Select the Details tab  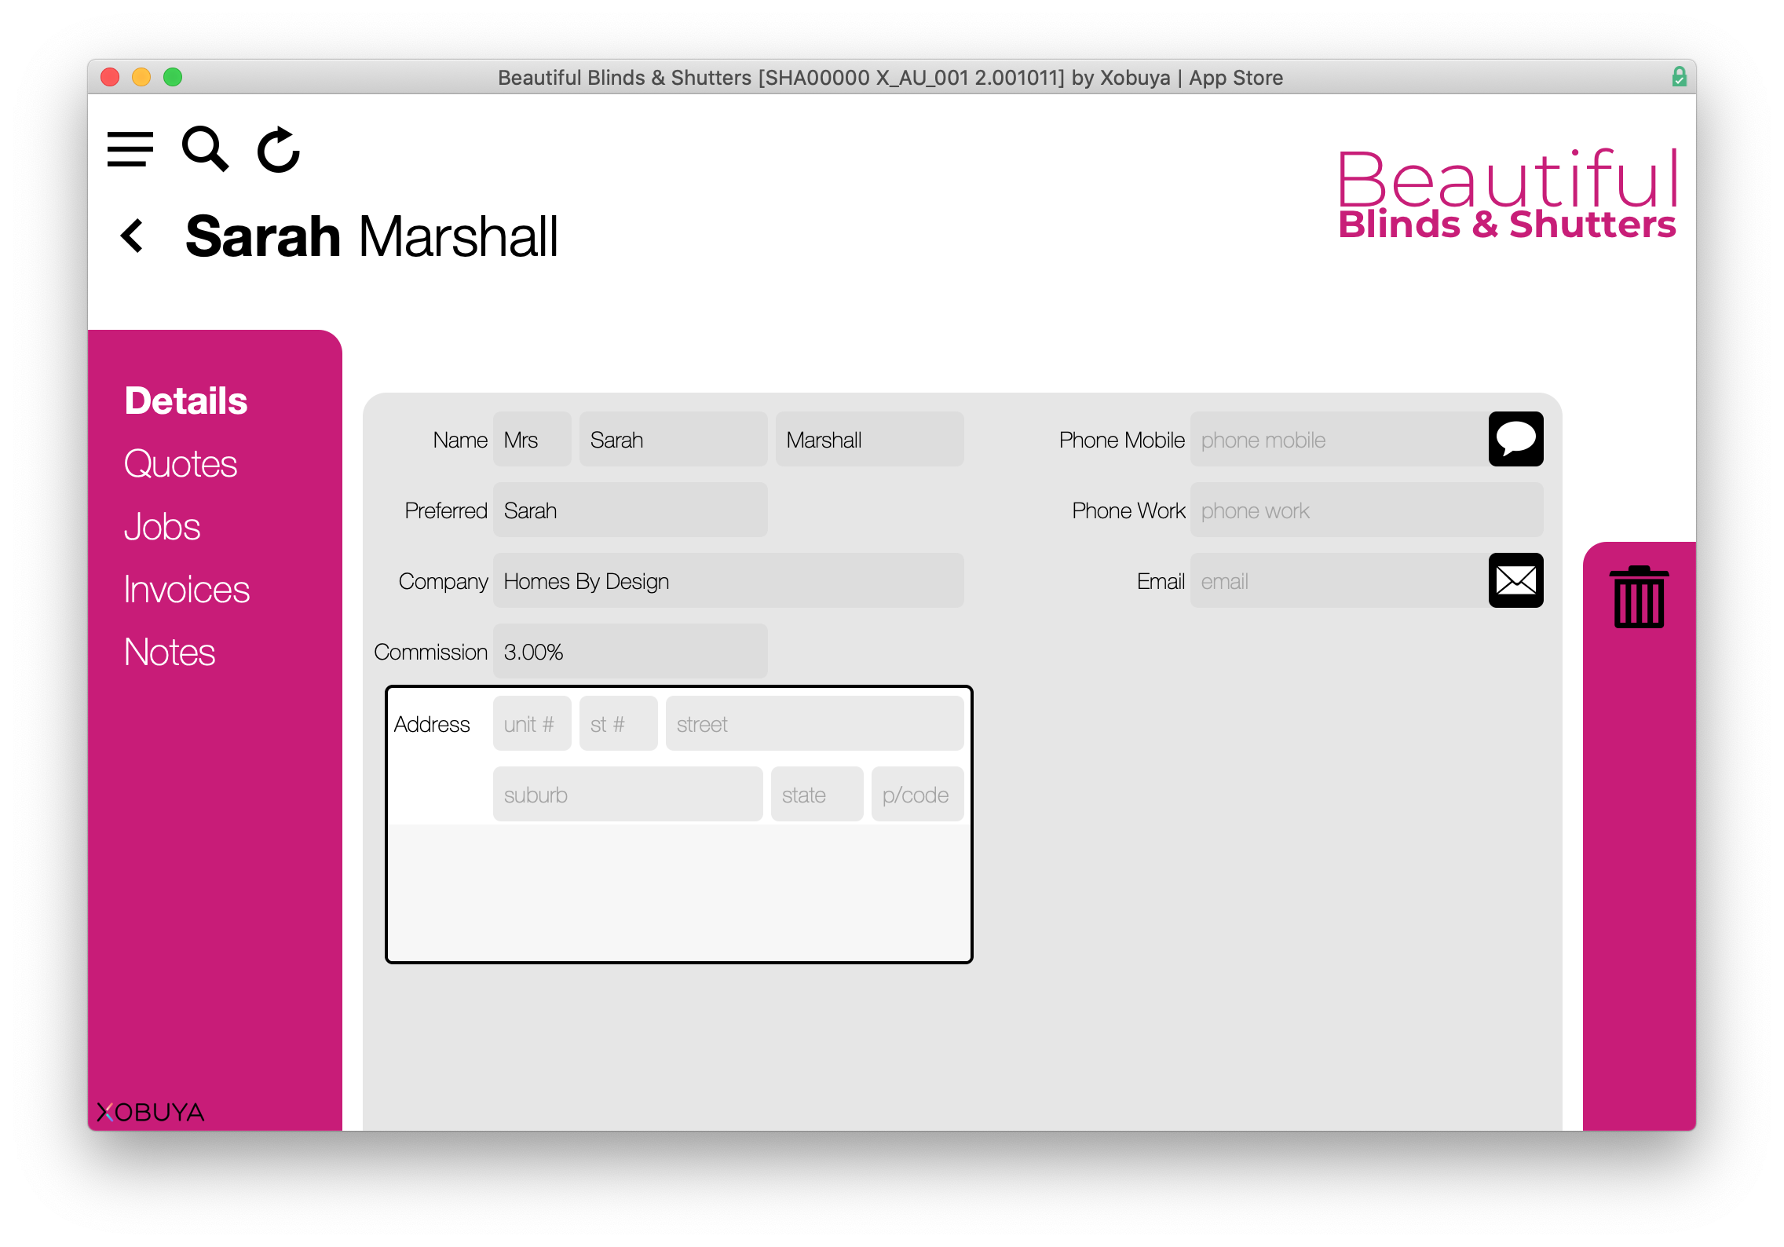tap(186, 400)
